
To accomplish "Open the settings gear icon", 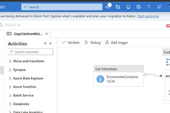I will (x=139, y=7).
